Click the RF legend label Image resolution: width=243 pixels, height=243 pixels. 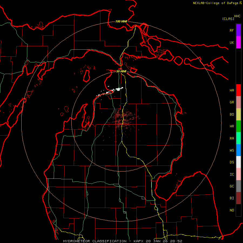click(x=232, y=30)
